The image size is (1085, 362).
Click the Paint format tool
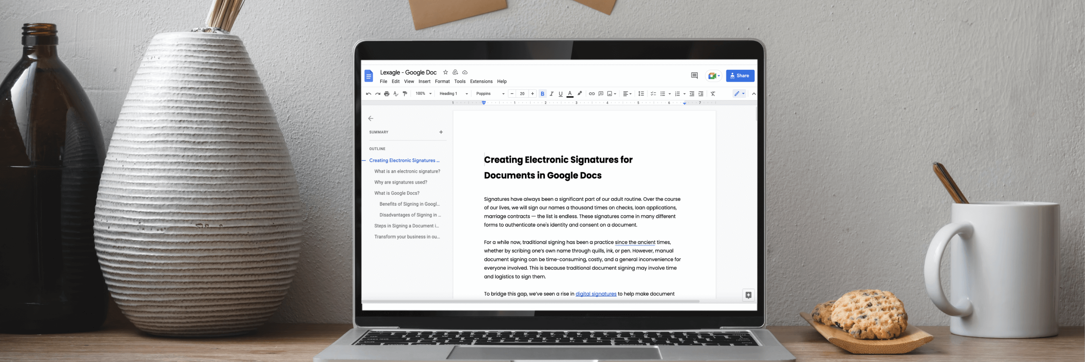click(x=405, y=93)
